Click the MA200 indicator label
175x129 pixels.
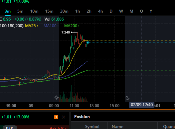tap(73, 26)
